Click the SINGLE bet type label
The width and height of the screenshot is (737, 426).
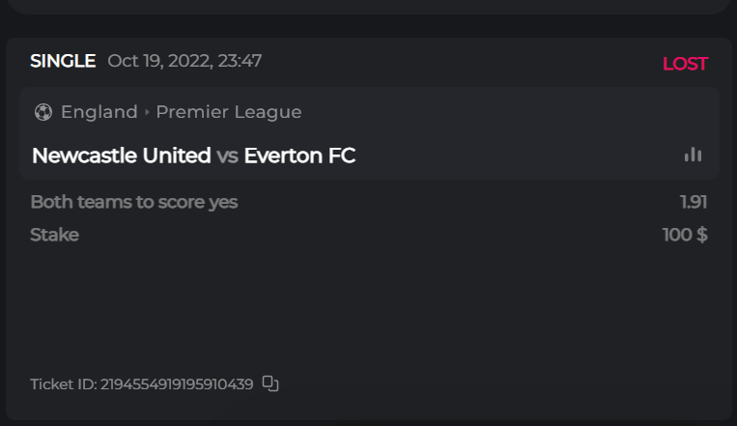[63, 62]
